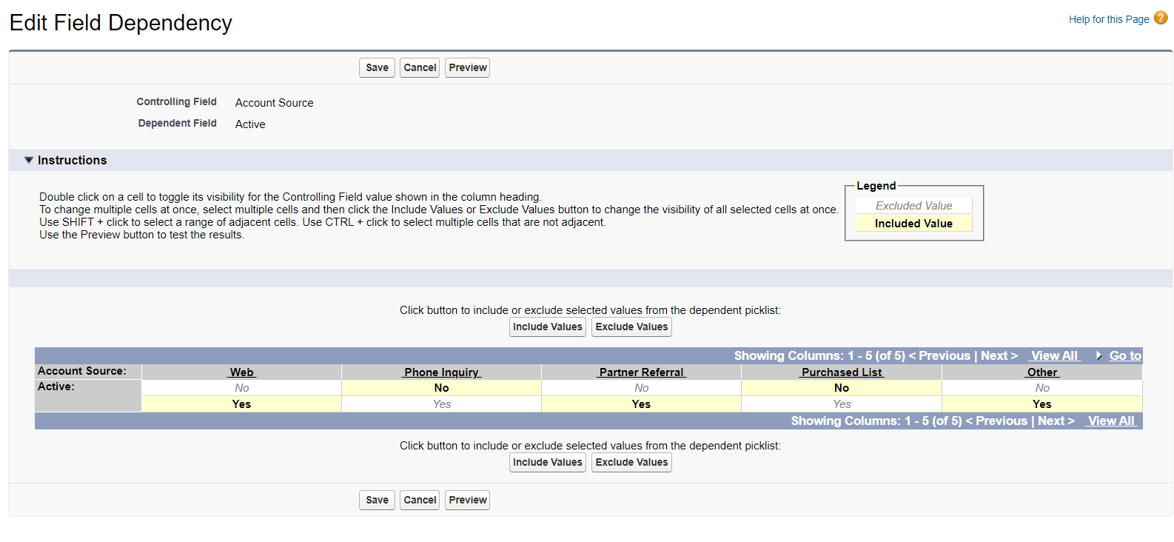This screenshot has height=542, width=1174.
Task: Select the Web column header
Action: pos(241,372)
